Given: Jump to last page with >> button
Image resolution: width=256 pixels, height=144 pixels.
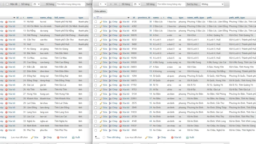Looking at the screenshot, I should [x=116, y=4].
